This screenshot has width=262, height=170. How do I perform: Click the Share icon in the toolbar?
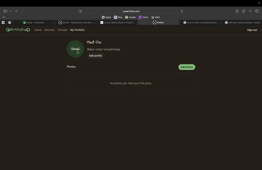[244, 11]
